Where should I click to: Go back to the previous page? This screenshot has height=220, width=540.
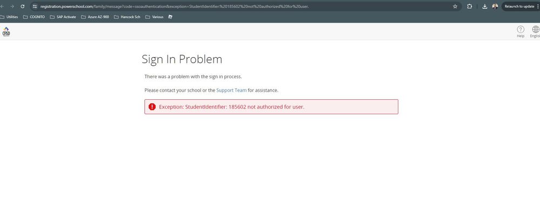coord(3,6)
